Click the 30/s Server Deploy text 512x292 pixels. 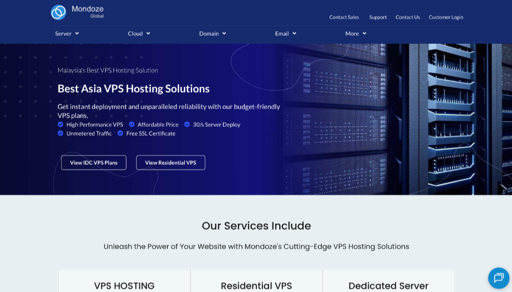tap(216, 124)
